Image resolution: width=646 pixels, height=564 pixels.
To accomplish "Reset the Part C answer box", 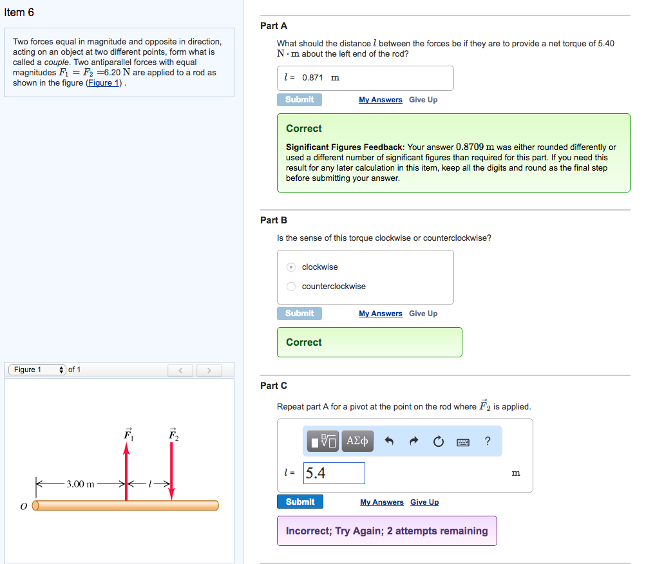I will coord(438,442).
